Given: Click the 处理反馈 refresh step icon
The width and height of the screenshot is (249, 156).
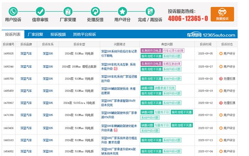Looking at the screenshot, I should pos(95,11).
